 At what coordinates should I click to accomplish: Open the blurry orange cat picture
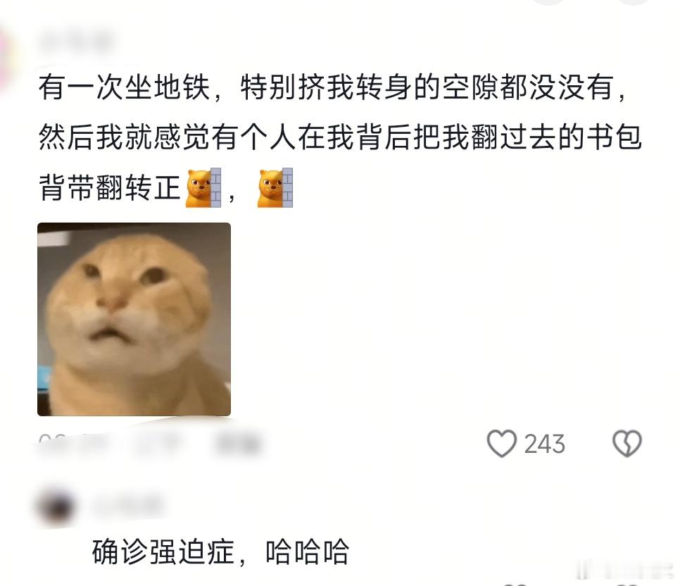[134, 320]
